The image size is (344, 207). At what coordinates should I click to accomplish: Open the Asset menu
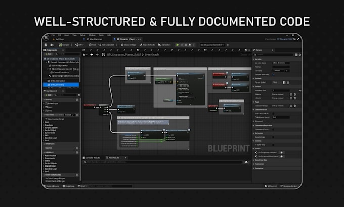67,35
